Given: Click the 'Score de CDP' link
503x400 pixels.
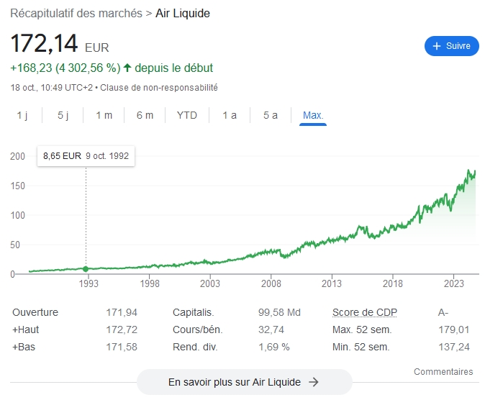Looking at the screenshot, I should click(365, 312).
